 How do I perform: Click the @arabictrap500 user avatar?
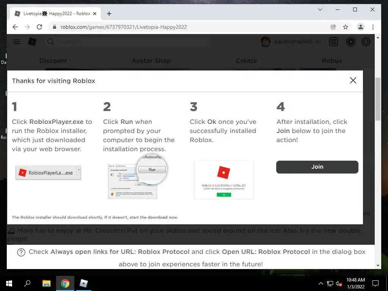265,42
